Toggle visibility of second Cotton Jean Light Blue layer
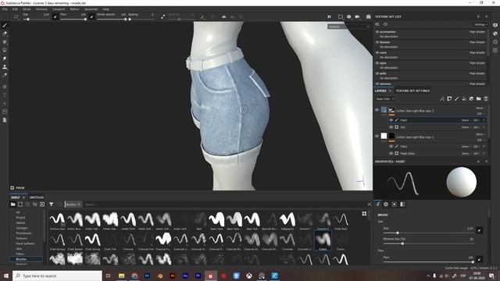Screen dimensions: 500x281 pyautogui.click(x=377, y=136)
